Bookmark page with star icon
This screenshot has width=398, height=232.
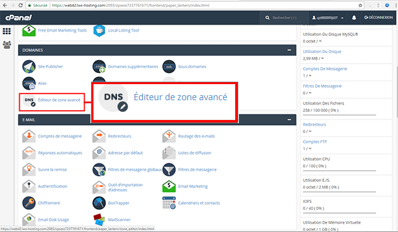[360, 5]
